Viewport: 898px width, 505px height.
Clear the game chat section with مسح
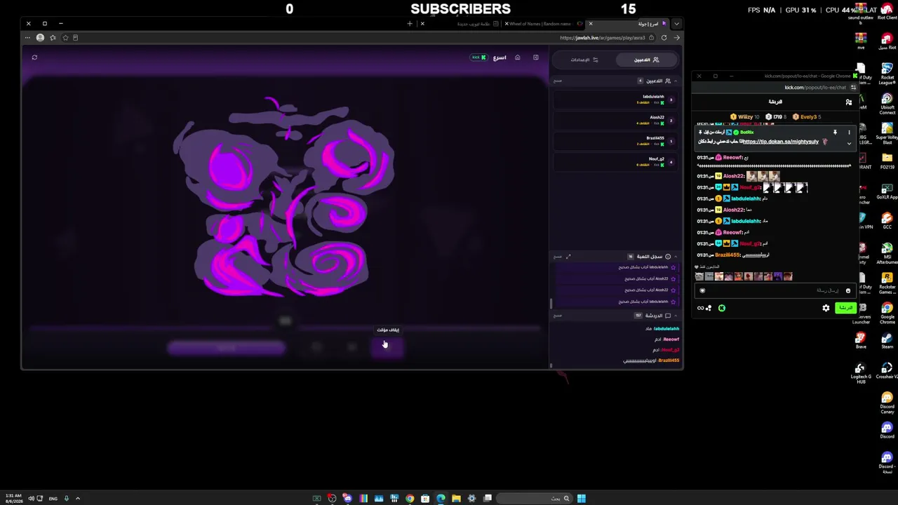(x=558, y=316)
